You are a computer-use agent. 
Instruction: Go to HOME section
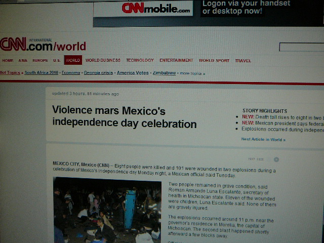[8, 60]
